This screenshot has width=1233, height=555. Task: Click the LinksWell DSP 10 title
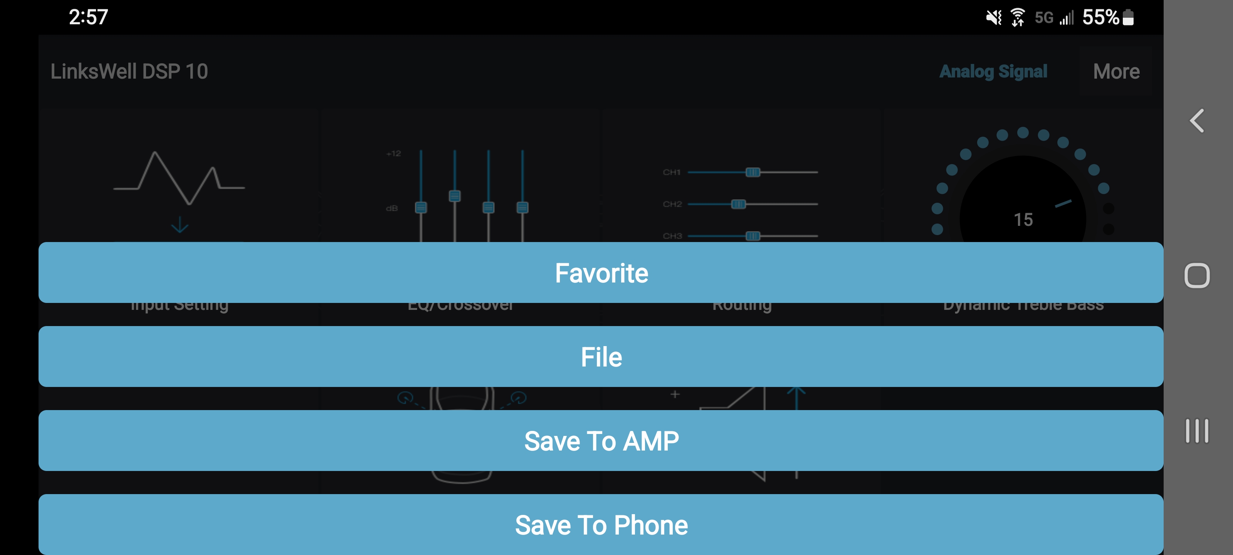tap(129, 72)
